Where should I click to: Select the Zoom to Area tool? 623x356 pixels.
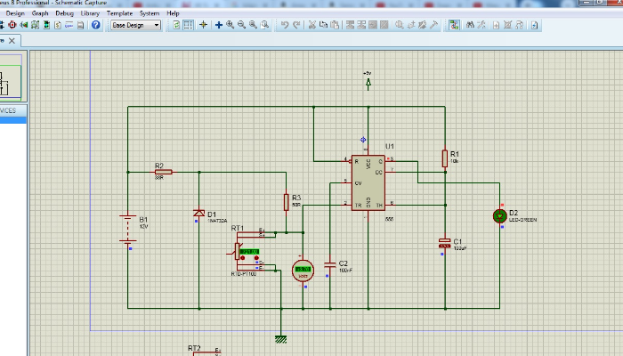coord(264,25)
